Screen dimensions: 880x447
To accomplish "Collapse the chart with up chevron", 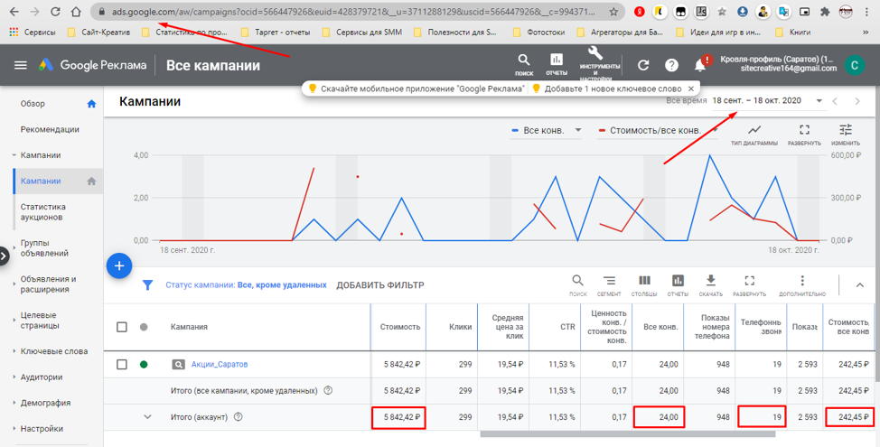I will pyautogui.click(x=860, y=285).
